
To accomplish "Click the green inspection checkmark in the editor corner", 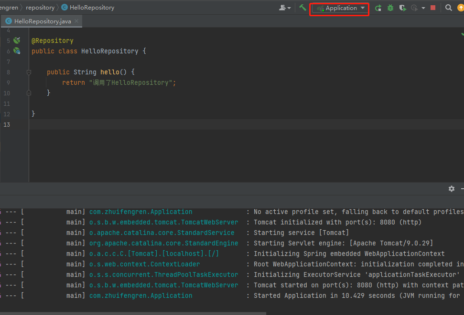I will pos(462,34).
